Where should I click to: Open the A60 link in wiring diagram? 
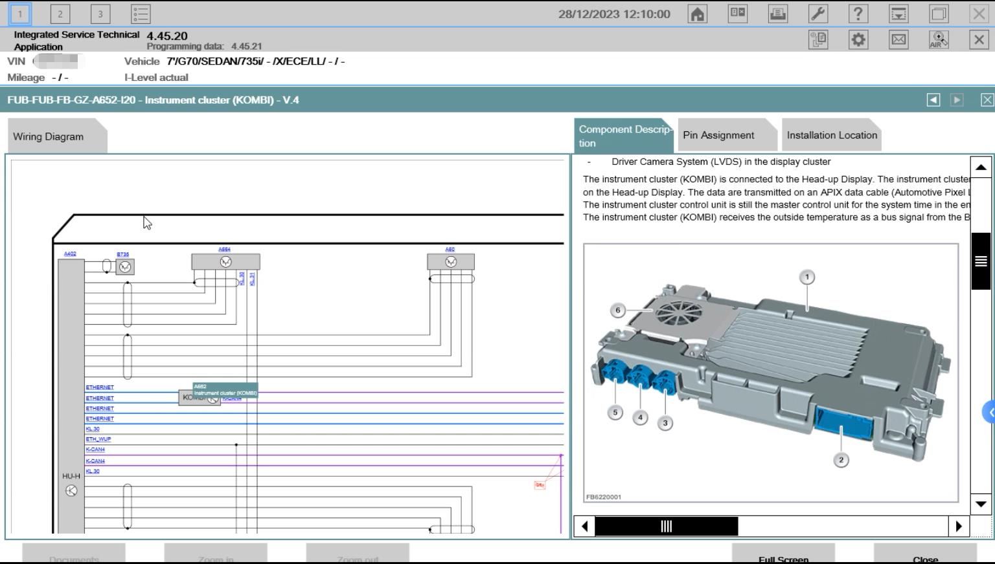point(450,249)
